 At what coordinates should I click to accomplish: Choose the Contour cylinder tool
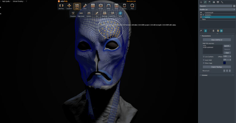tap(124, 6)
